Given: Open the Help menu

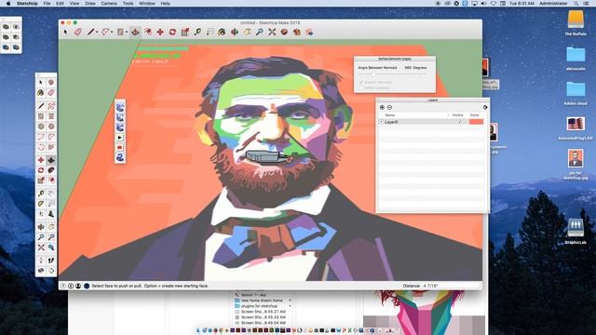Looking at the screenshot, I should [166, 4].
